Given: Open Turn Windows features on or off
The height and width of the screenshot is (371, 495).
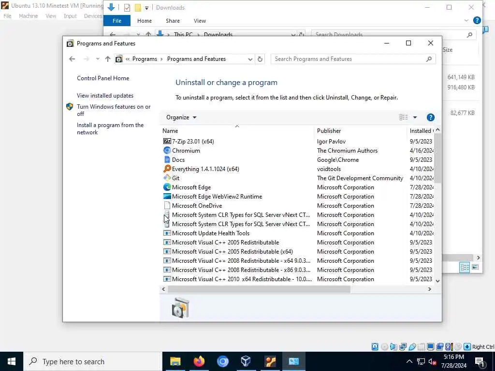Looking at the screenshot, I should point(114,110).
